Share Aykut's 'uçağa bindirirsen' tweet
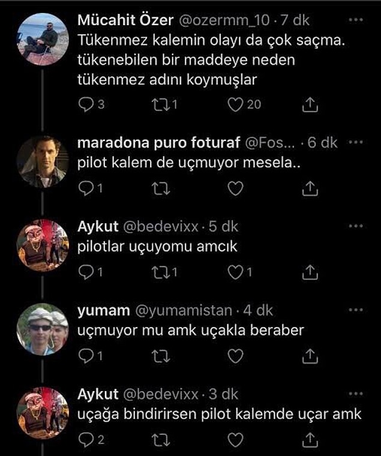Image resolution: width=381 pixels, height=456 pixels. 310,440
